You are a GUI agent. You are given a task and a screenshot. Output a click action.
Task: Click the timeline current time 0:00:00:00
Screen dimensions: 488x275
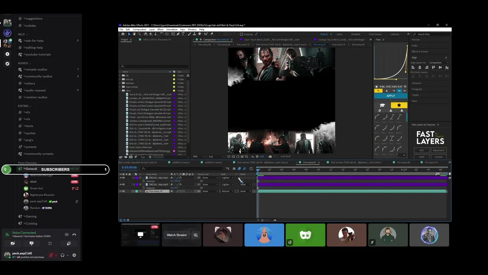pos(129,167)
